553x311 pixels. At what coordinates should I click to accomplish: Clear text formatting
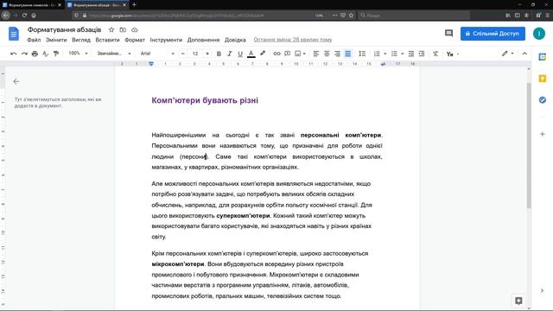435,54
